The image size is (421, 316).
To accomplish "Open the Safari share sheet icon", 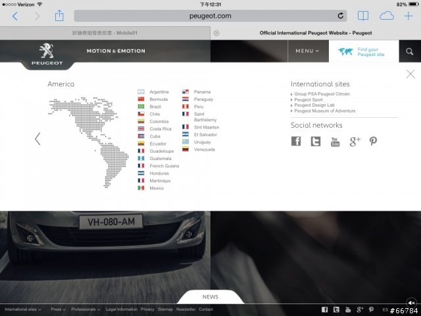I will (x=59, y=16).
